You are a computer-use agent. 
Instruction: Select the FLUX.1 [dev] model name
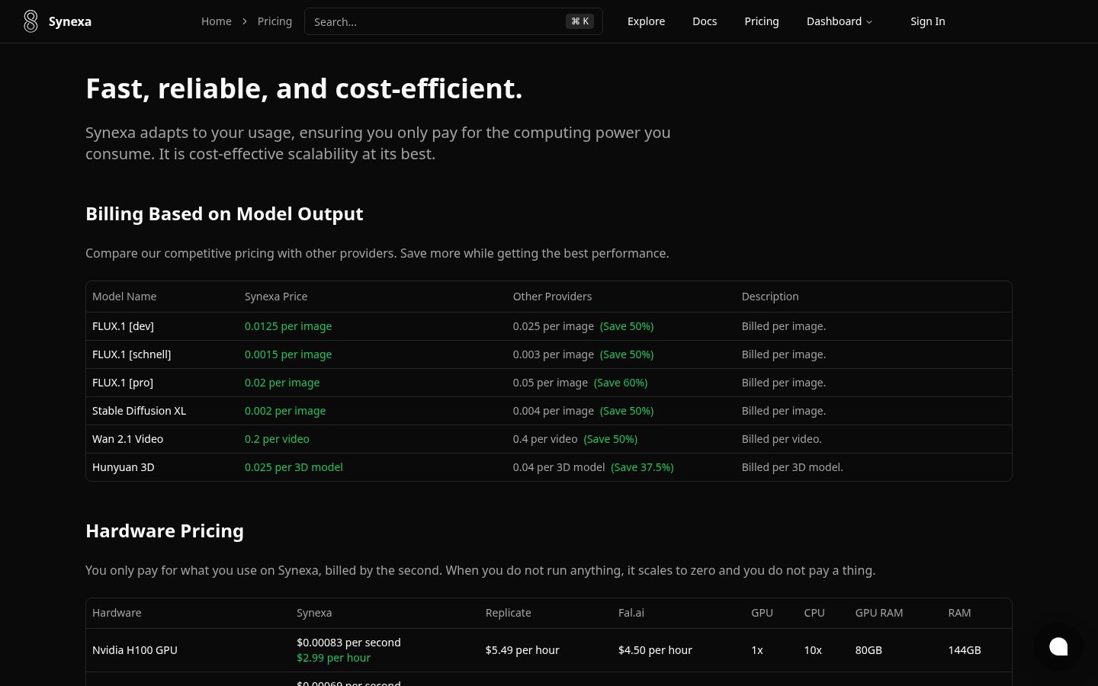click(x=123, y=326)
